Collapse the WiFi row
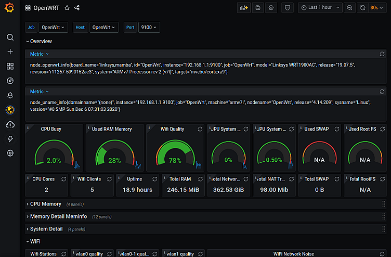Viewport: 391px width, 257px height. tap(33, 241)
